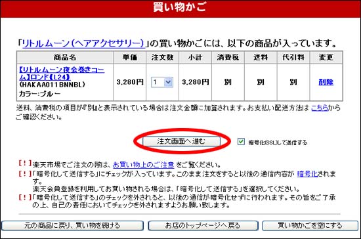Viewport: 361px width, 239px height.
Task: Click the 変更 column header
Action: click(326, 57)
